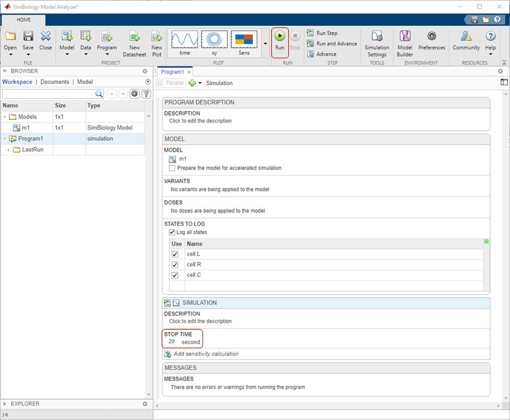510x420 pixels.
Task: Expand the plot gallery dropdown arrow
Action: [266, 44]
